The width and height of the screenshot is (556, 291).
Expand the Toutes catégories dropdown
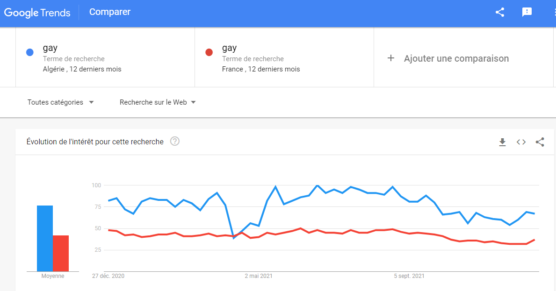61,102
